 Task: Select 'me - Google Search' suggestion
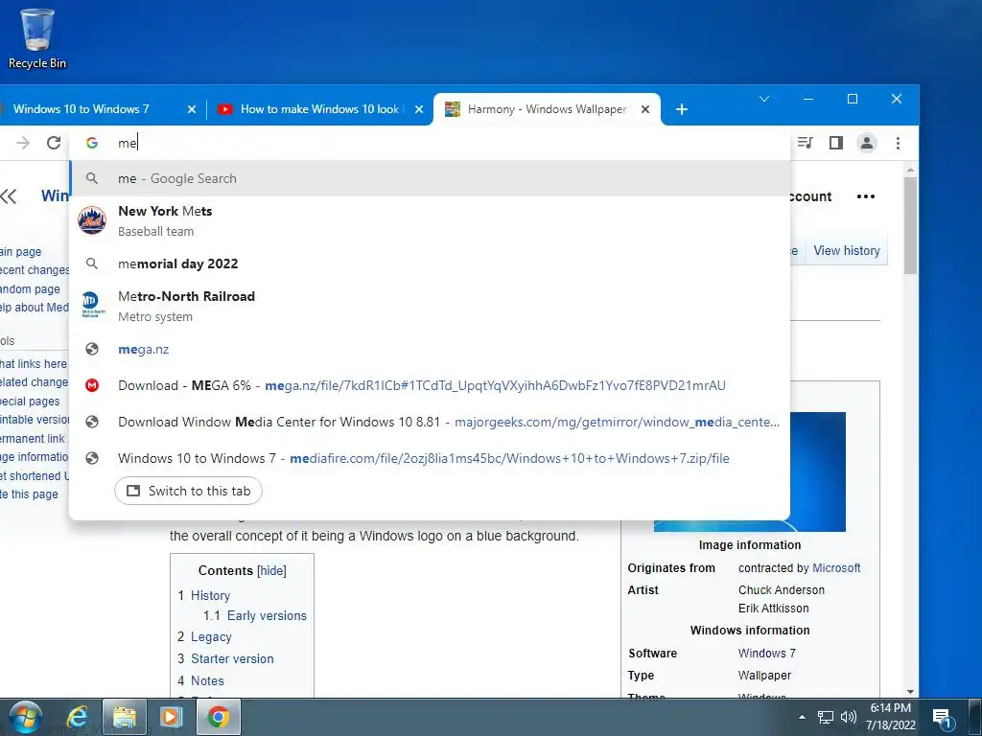430,178
